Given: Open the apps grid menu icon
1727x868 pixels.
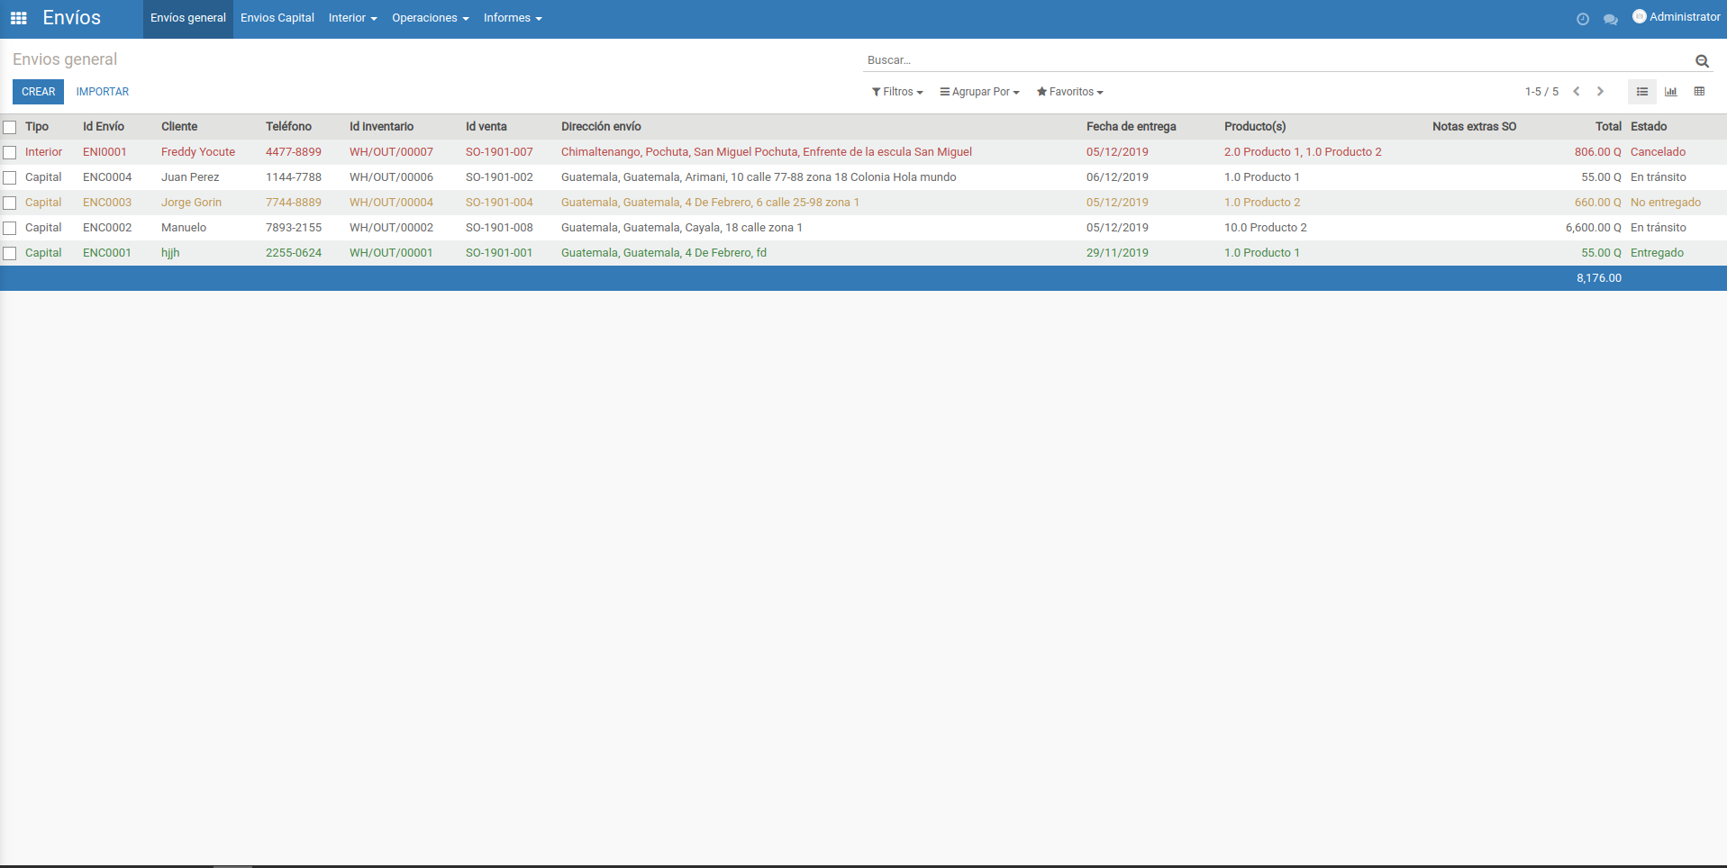Looking at the screenshot, I should coord(18,18).
